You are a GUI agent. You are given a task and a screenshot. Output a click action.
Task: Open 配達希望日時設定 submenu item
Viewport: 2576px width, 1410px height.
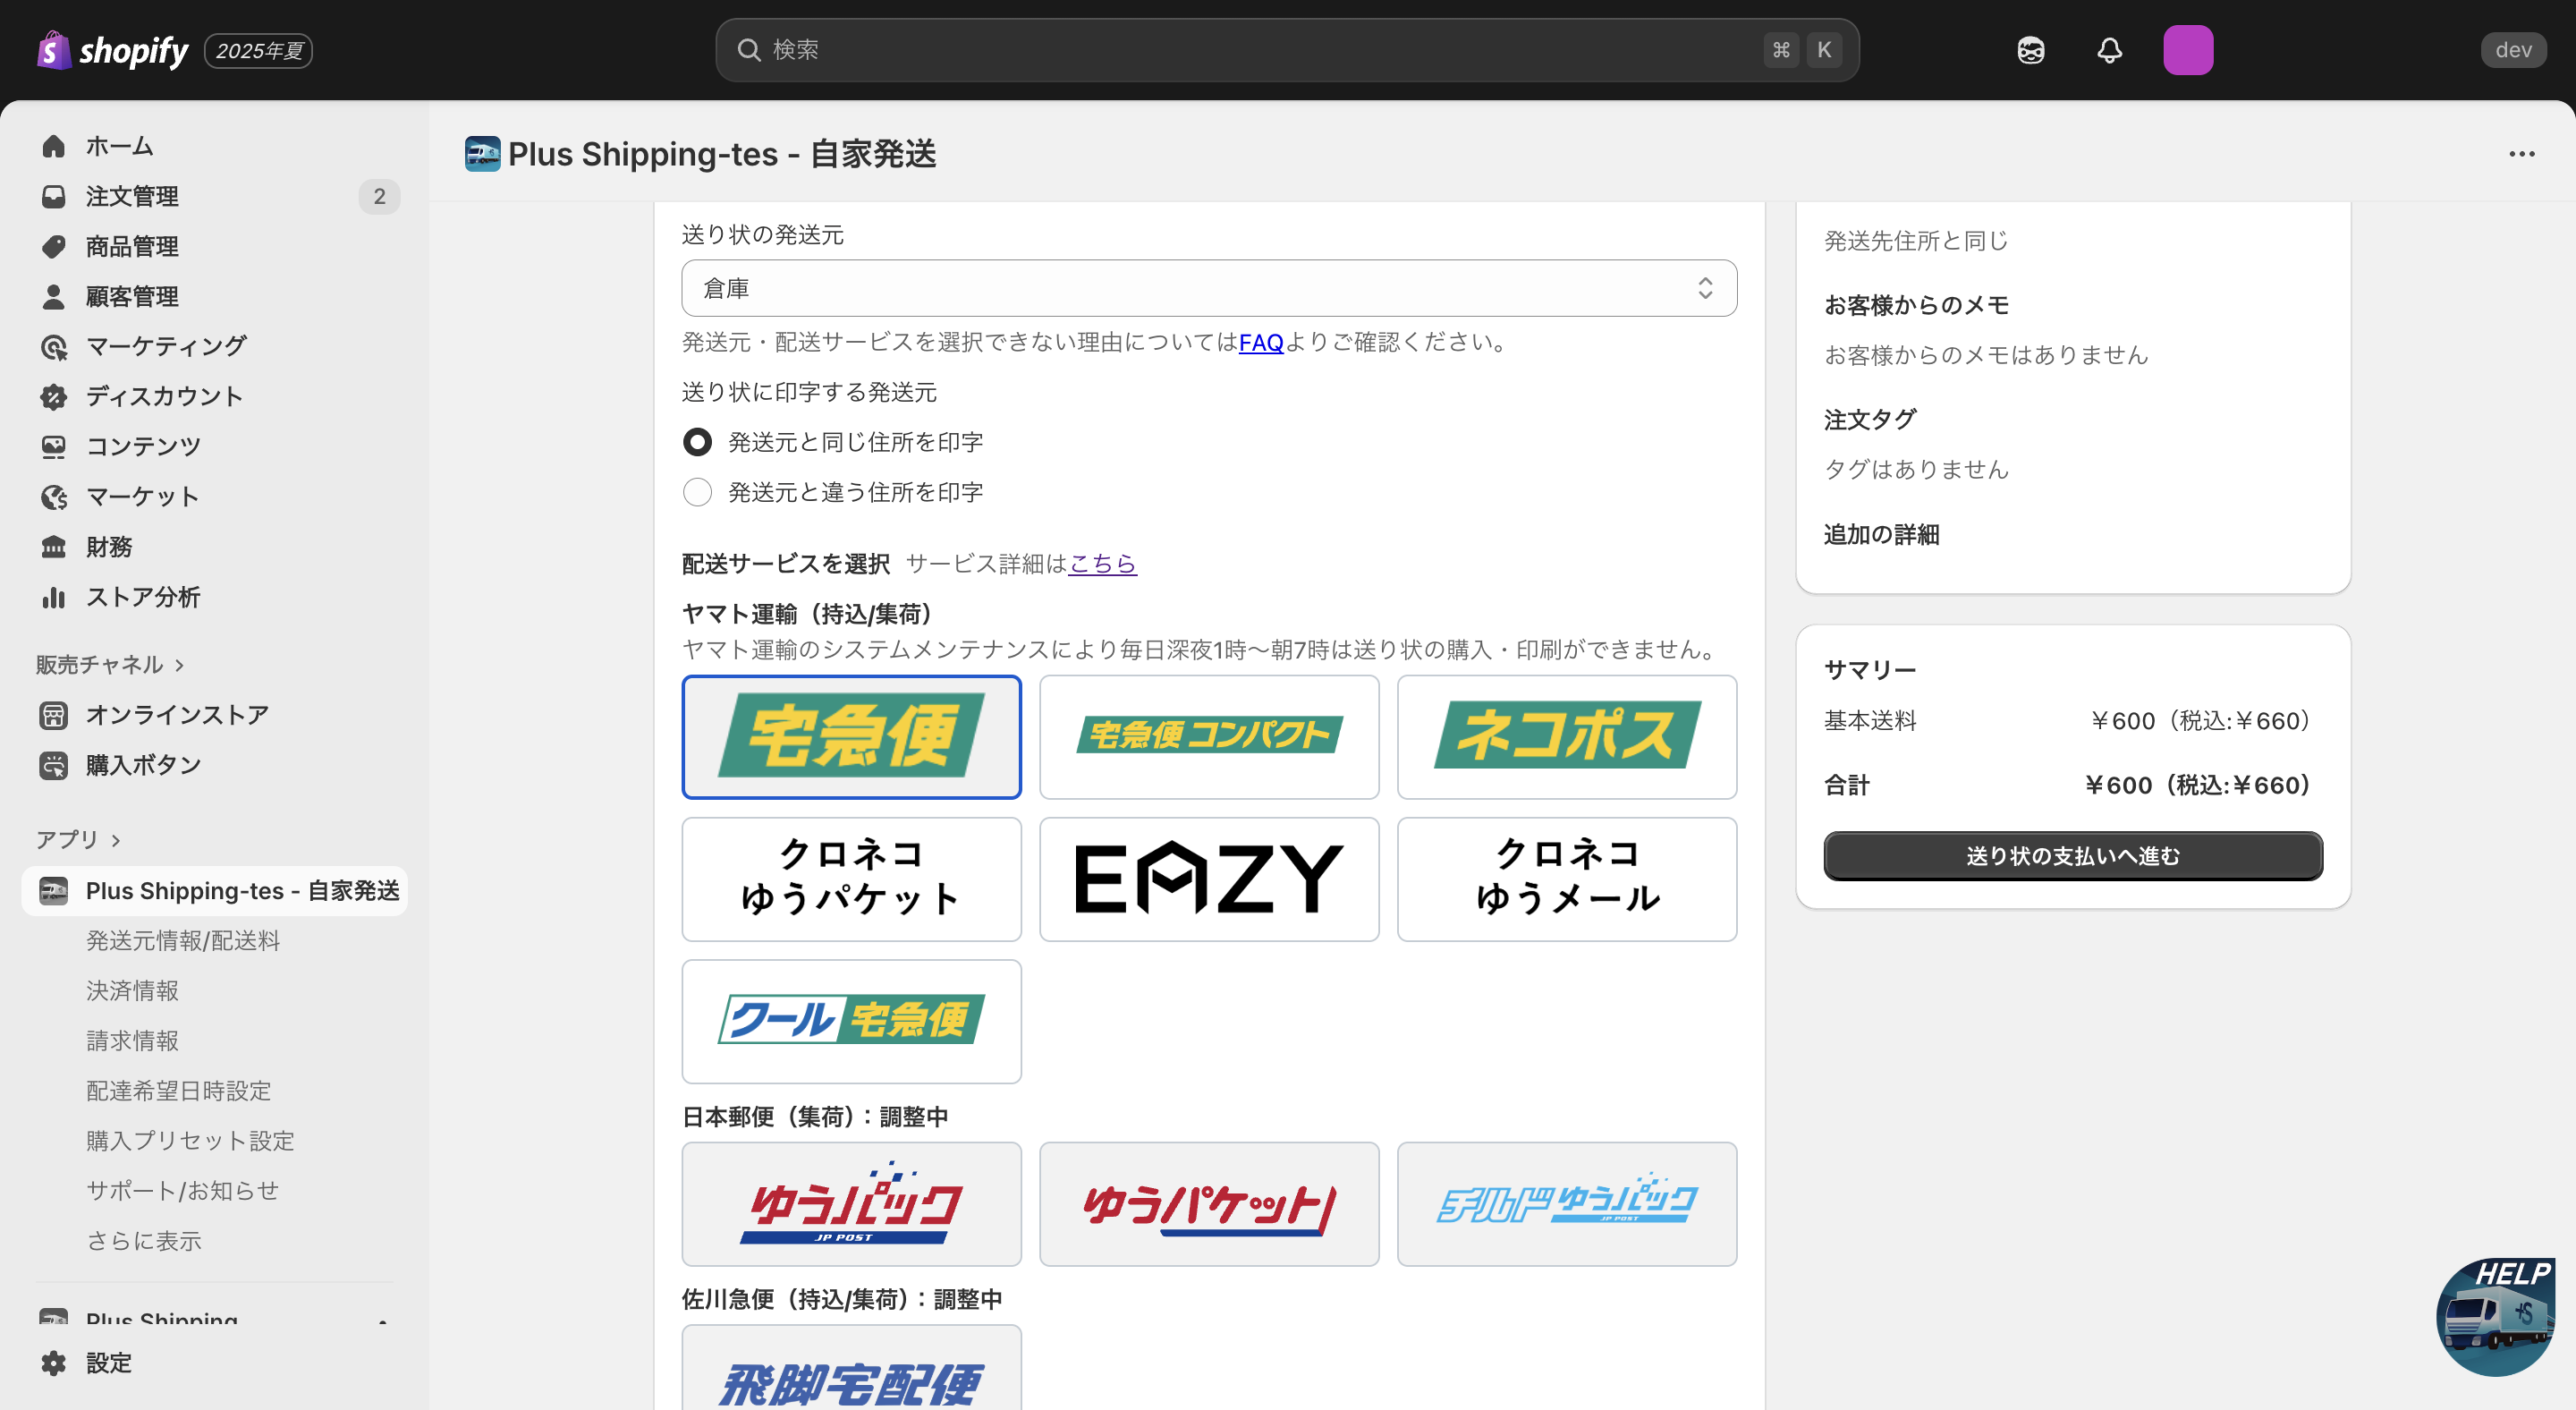[179, 1090]
